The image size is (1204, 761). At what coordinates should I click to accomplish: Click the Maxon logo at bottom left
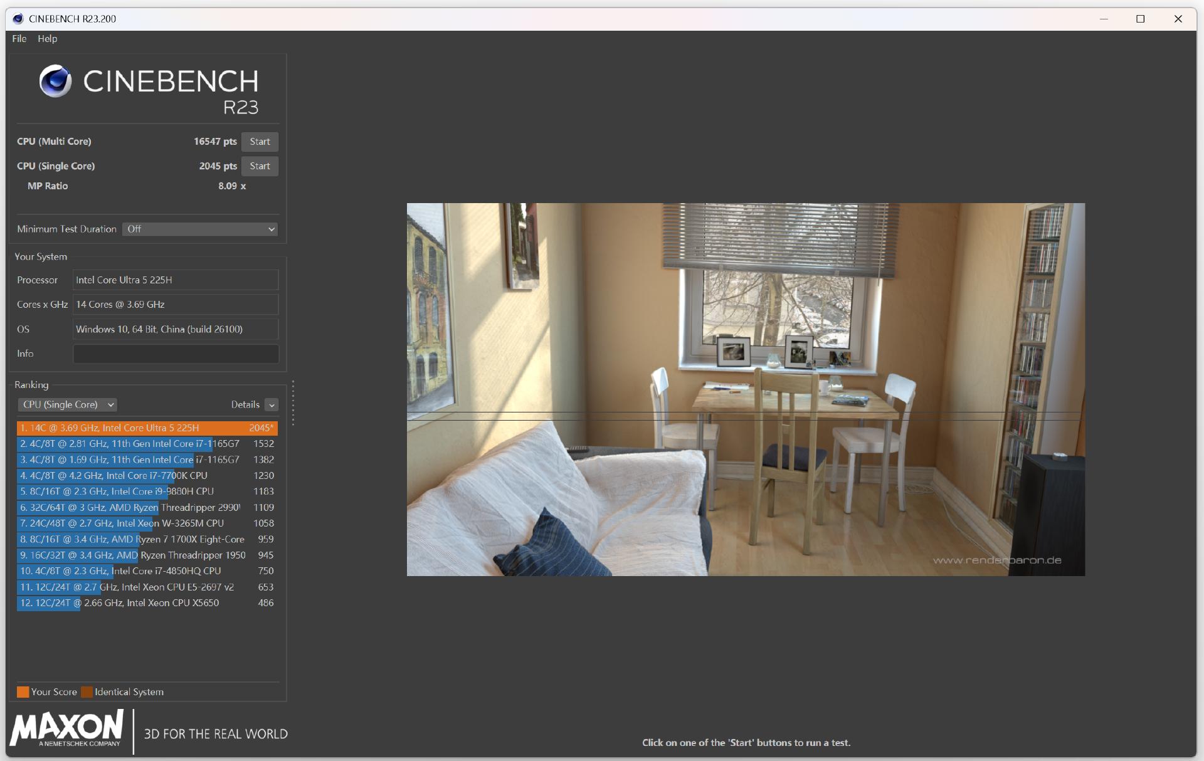(x=66, y=729)
